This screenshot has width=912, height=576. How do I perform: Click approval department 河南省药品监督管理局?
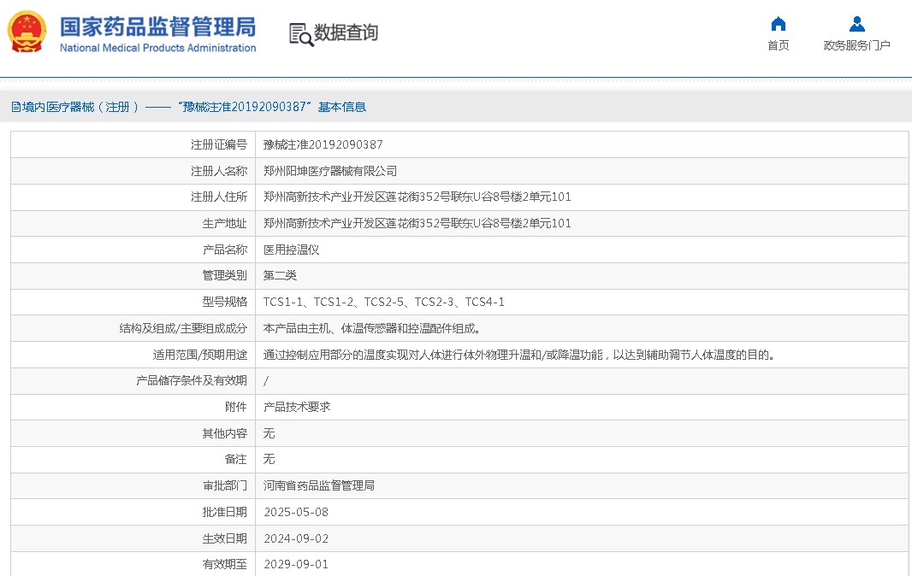(319, 486)
